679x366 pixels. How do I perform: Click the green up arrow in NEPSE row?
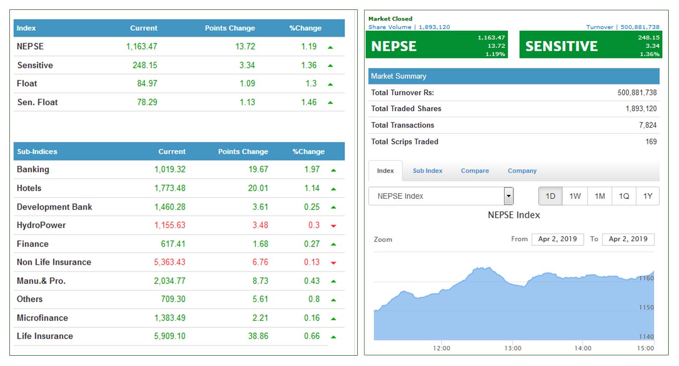tap(330, 47)
